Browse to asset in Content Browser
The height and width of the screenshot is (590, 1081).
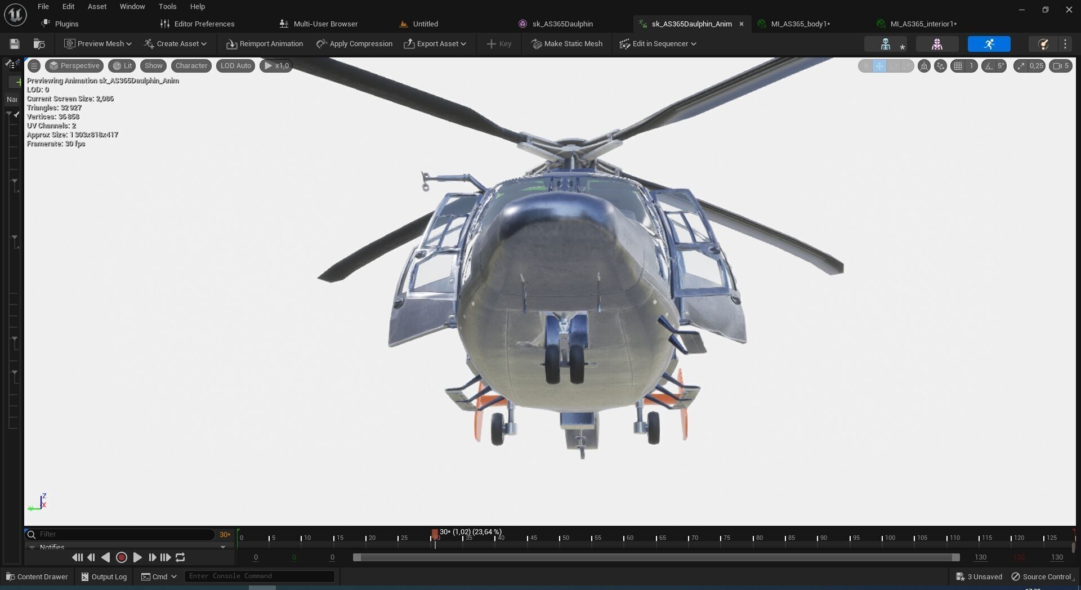point(39,44)
